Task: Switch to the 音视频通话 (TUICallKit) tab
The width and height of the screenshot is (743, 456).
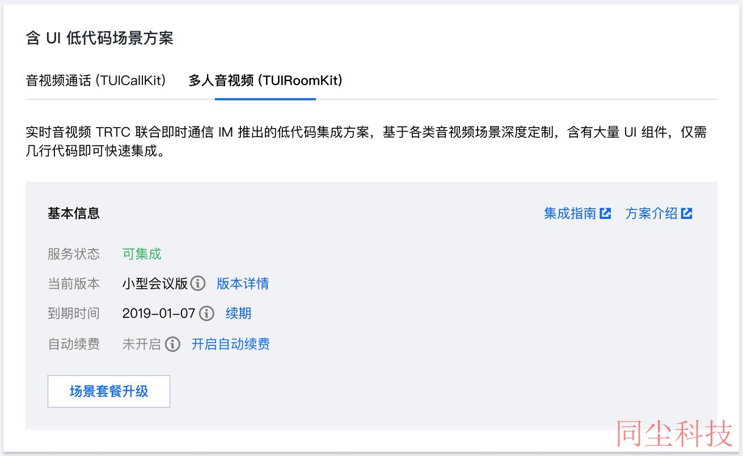Action: [96, 81]
